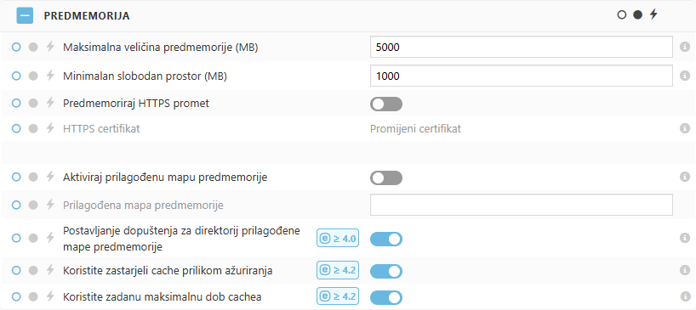
Task: Click gray dot for Prilagođena mapa predmemorije
Action: point(33,205)
